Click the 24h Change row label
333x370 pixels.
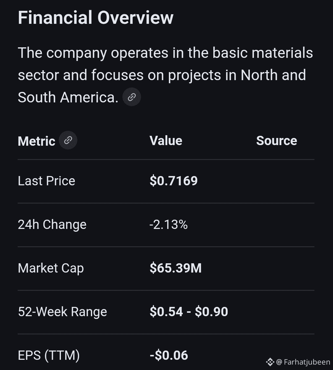(x=52, y=225)
